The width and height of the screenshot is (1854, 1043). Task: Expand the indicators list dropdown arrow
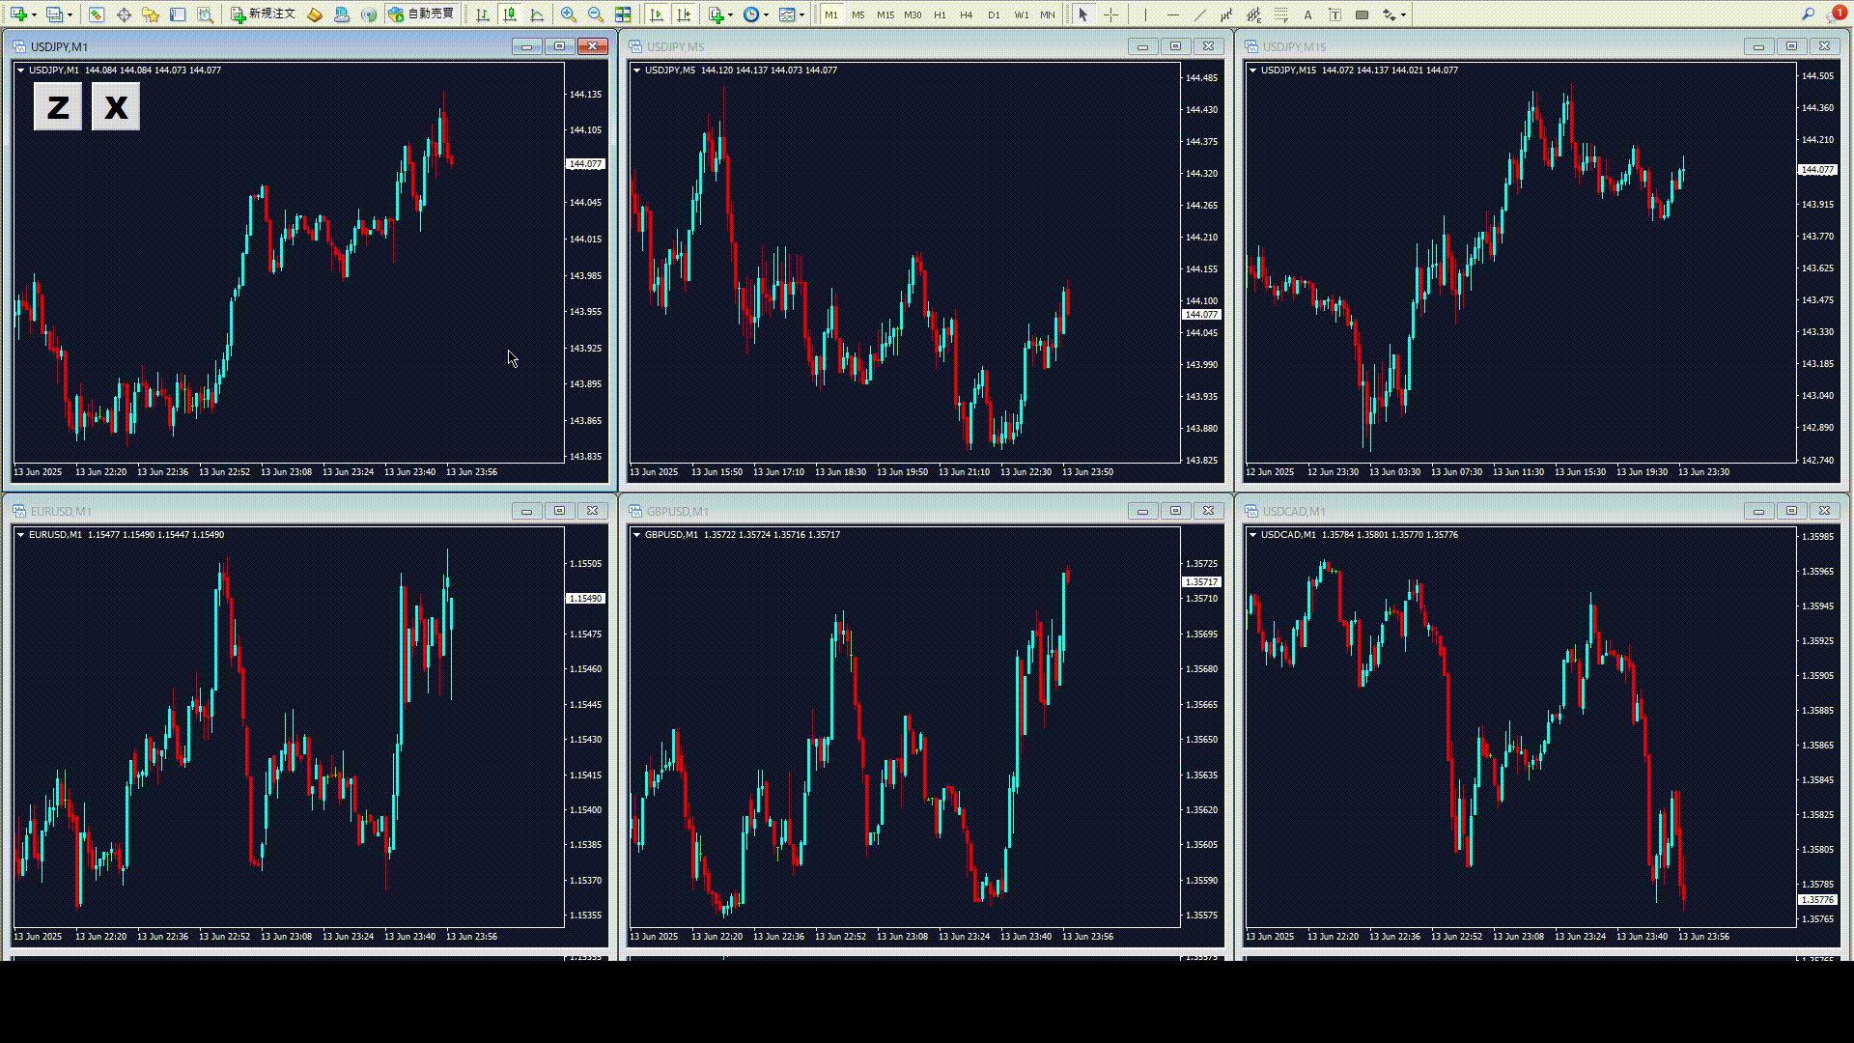tap(730, 14)
